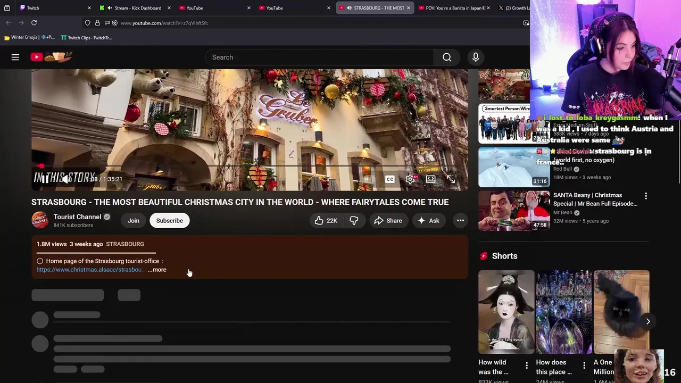Show next Shorts with right arrow

648,321
